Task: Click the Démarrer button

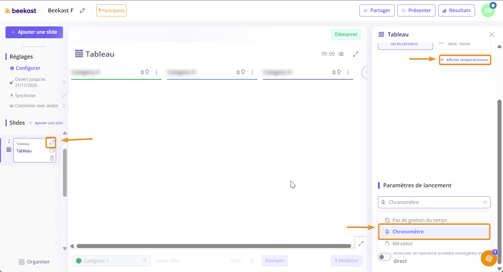Action: tap(346, 35)
